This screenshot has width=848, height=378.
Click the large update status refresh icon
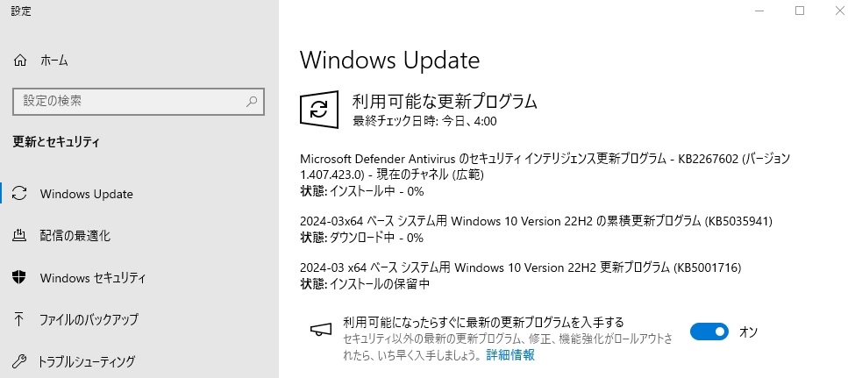pyautogui.click(x=319, y=109)
